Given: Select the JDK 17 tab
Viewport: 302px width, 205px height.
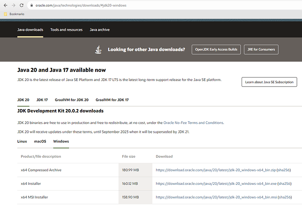Looking at the screenshot, I should point(42,100).
